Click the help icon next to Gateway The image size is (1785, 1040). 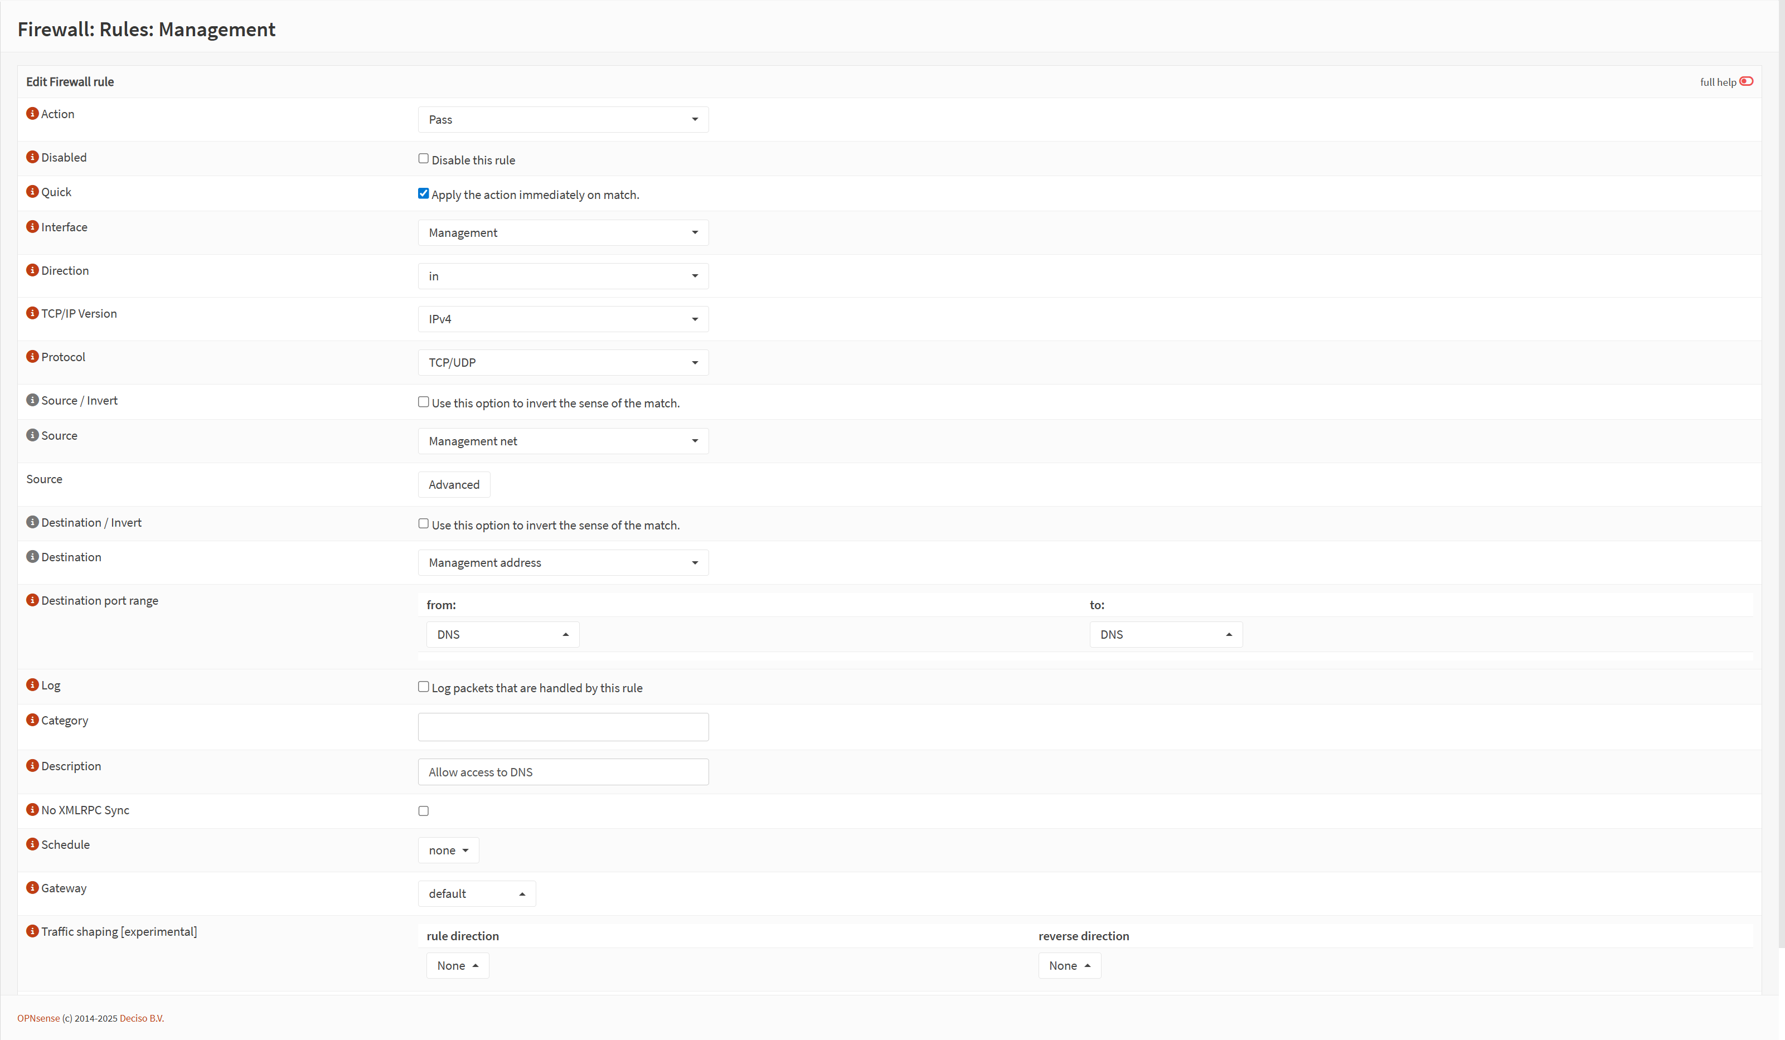pos(32,887)
